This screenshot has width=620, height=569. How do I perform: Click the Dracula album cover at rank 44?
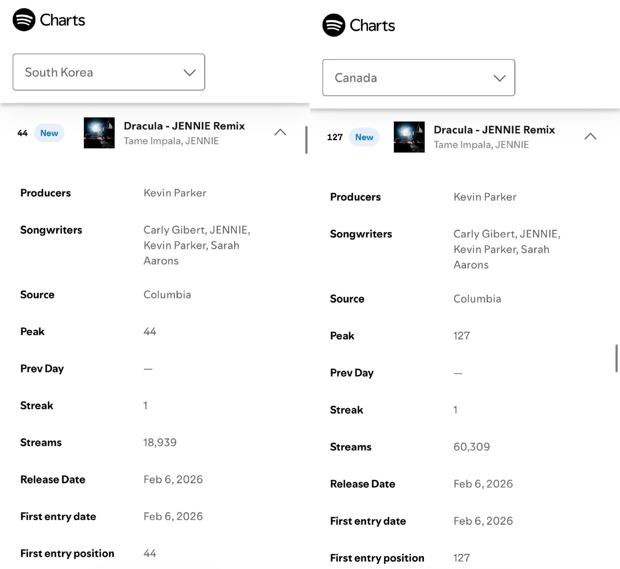point(99,133)
